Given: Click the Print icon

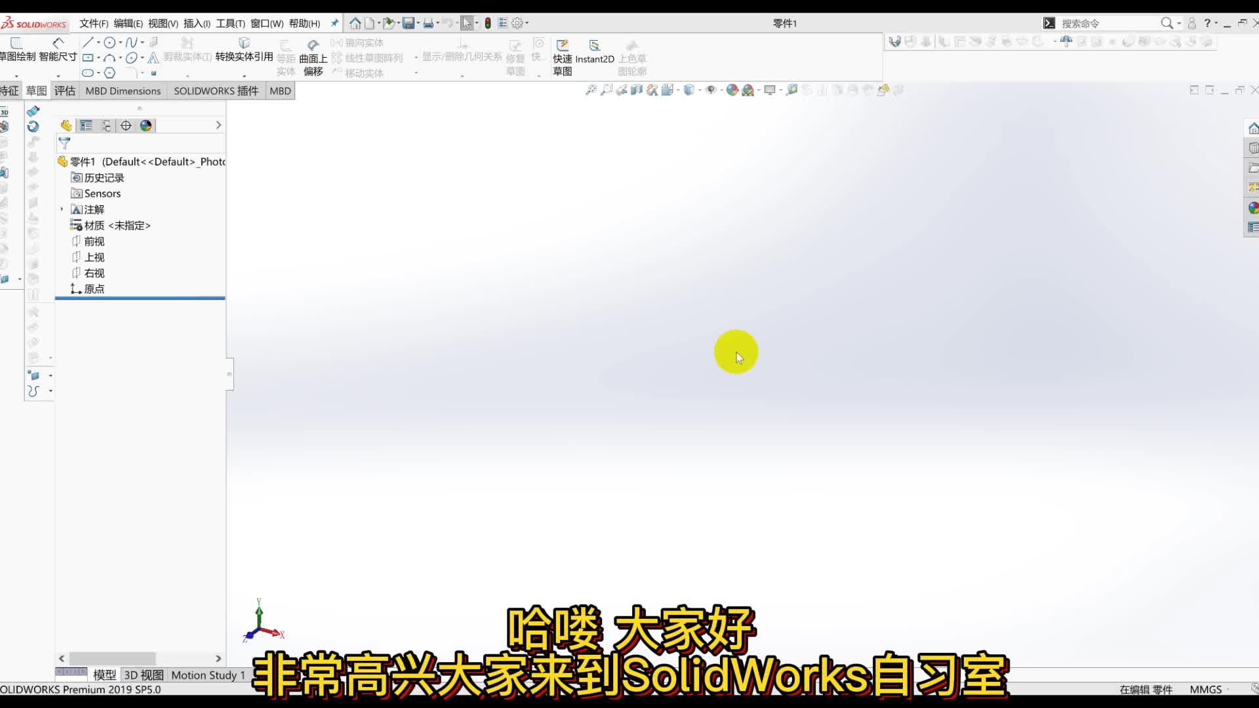Looking at the screenshot, I should [428, 23].
